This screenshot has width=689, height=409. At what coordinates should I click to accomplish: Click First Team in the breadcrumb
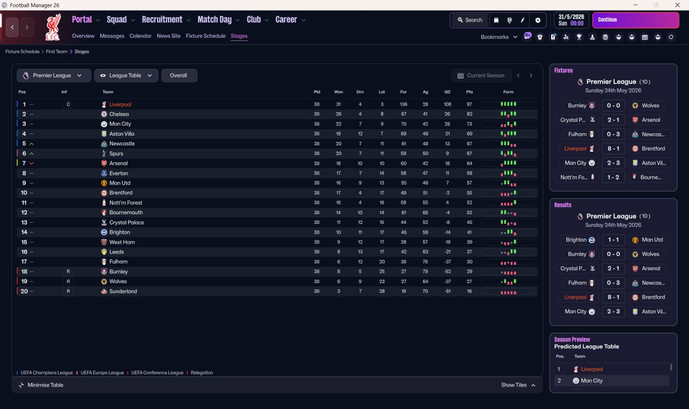point(57,52)
